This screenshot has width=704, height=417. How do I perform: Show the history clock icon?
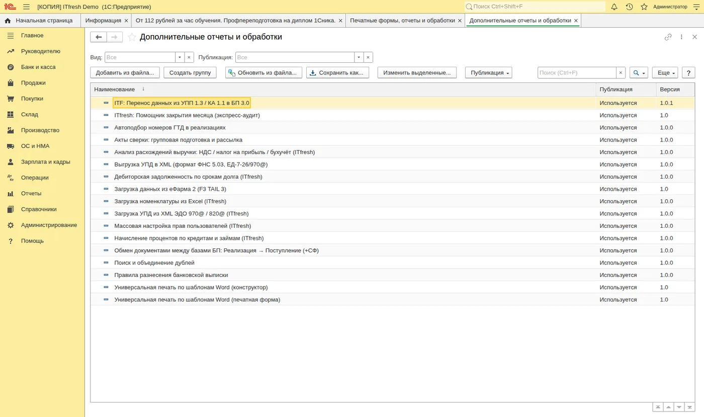coord(629,7)
